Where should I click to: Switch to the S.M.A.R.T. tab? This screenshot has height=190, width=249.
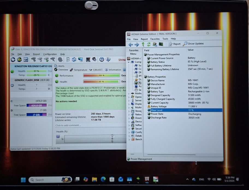coord(96,70)
